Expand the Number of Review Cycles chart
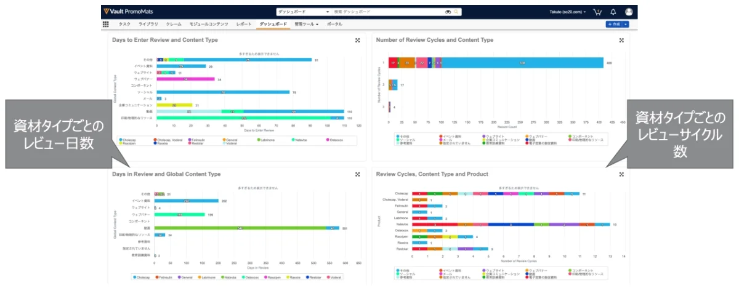Screen dimensions: 739x296 click(622, 40)
